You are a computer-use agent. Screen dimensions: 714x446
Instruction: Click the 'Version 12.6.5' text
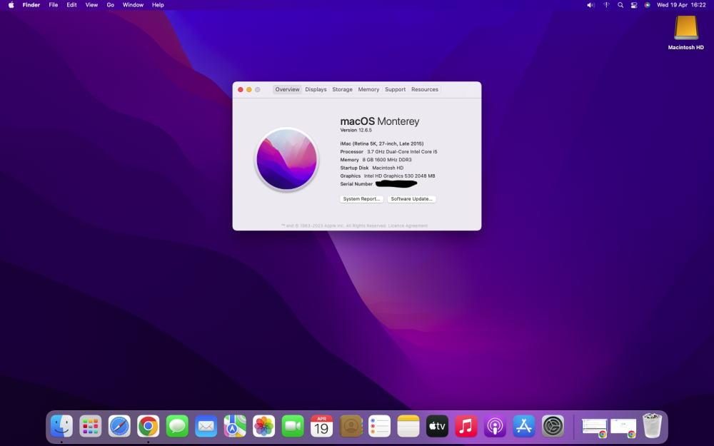(x=356, y=130)
